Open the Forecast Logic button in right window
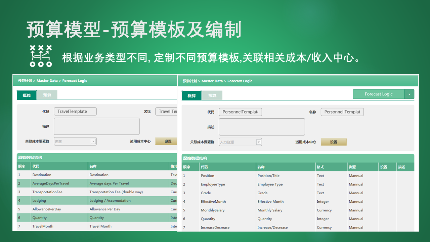430x242 pixels. tap(379, 94)
